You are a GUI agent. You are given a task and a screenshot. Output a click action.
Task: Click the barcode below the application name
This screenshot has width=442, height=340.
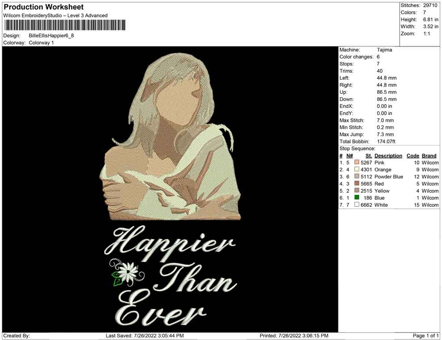65,25
